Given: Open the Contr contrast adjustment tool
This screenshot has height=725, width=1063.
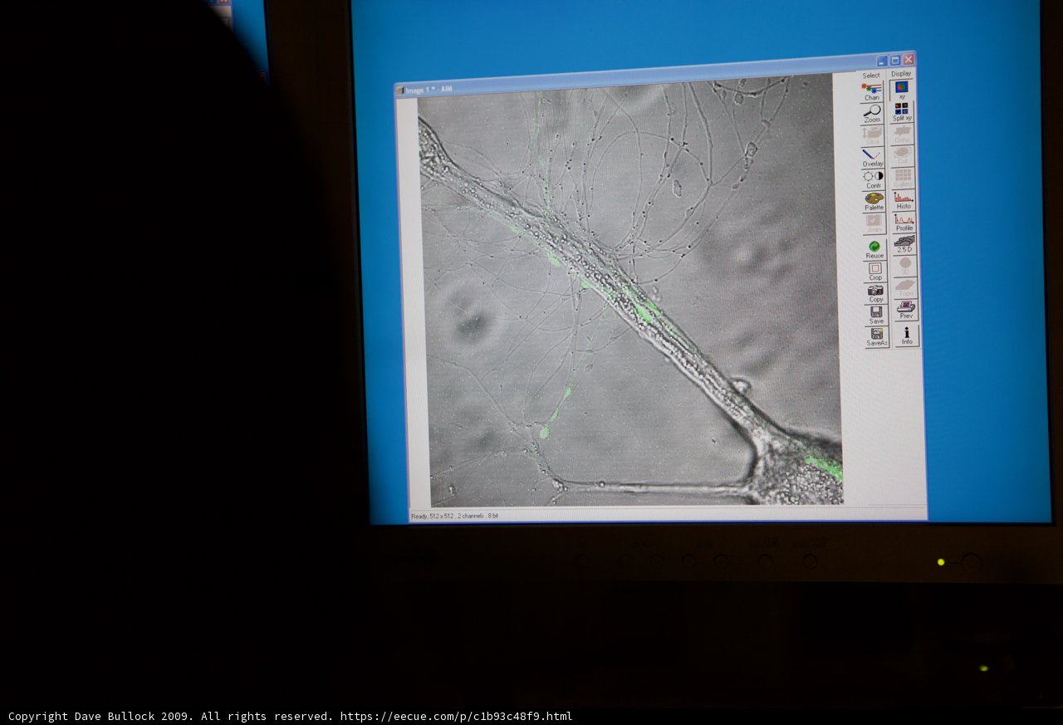Looking at the screenshot, I should coord(874,179).
